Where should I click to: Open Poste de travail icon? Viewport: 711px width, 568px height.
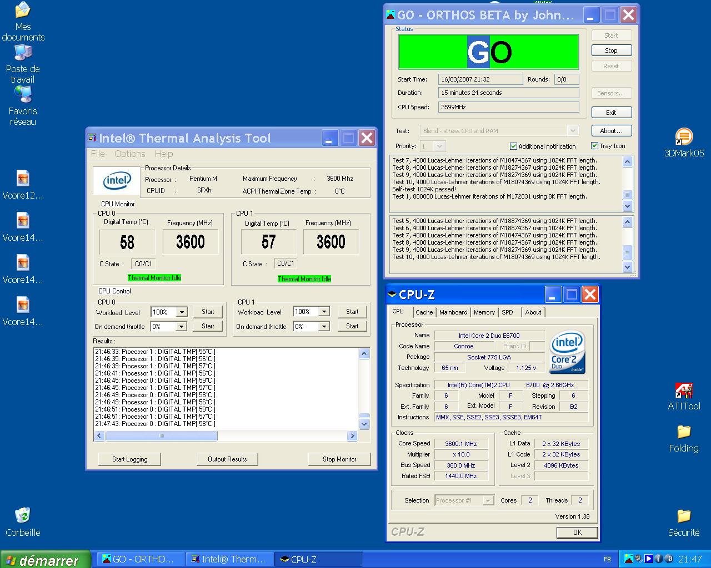(x=23, y=53)
